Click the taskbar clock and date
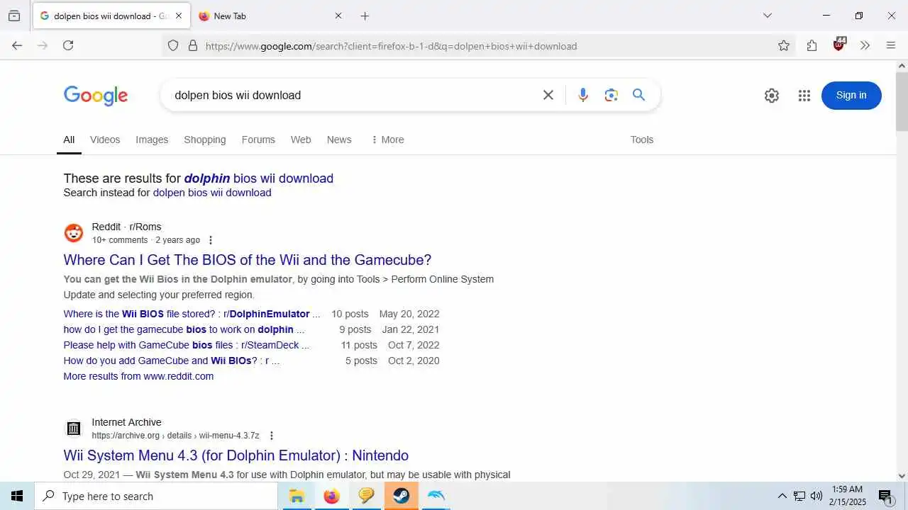 tap(847, 496)
